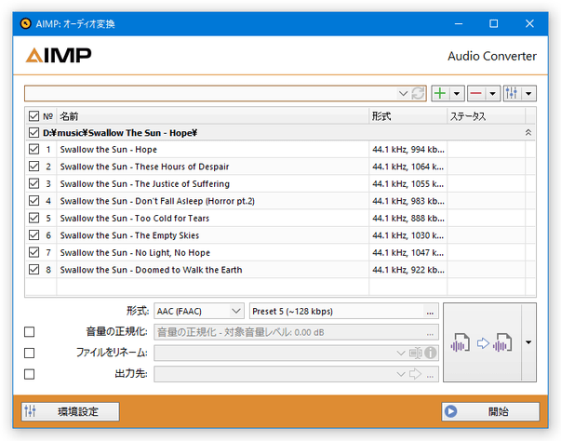Collapse the Swallow The Sun - Hope folder group
The image size is (561, 441).
(528, 133)
